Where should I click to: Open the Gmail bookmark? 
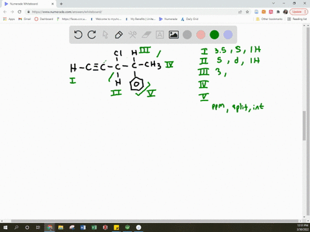(x=25, y=19)
